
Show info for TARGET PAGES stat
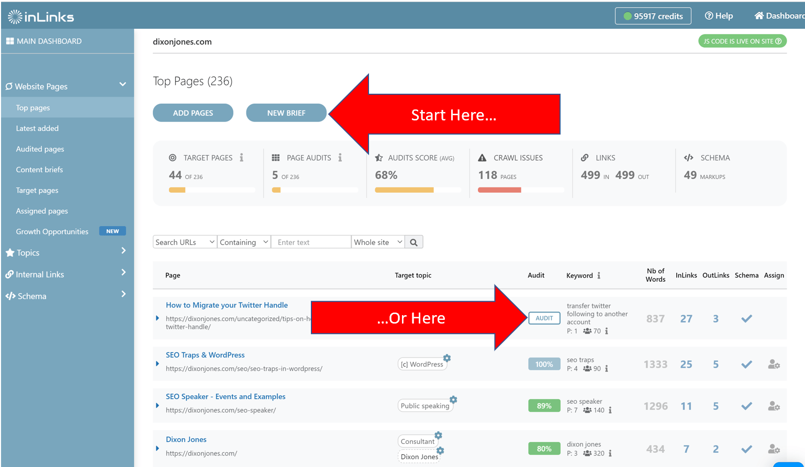click(241, 158)
